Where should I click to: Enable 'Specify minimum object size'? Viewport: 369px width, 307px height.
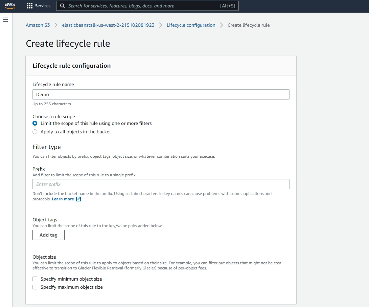coord(35,279)
